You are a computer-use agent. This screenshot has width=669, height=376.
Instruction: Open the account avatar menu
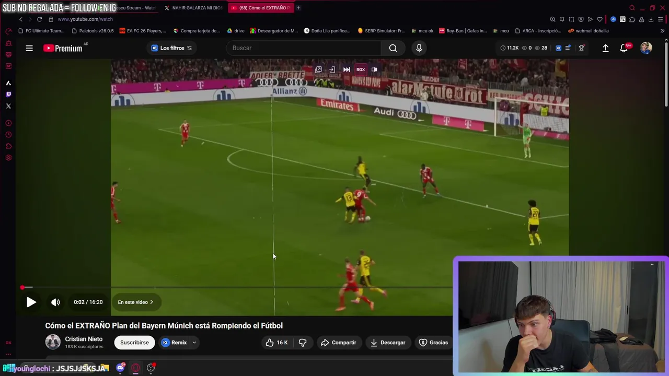tap(647, 48)
